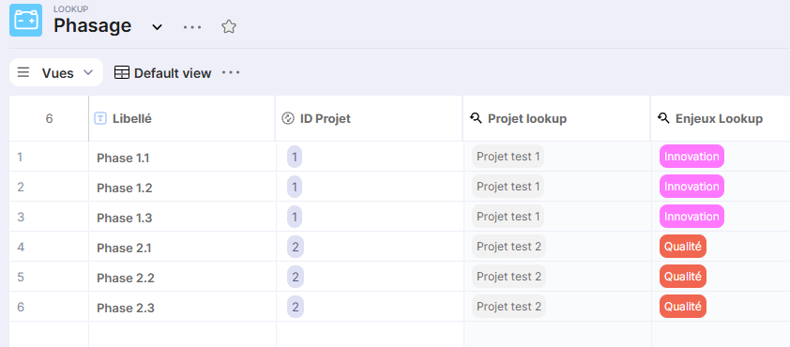Click Qualité tag in Phase 2.1 row

[x=683, y=247]
